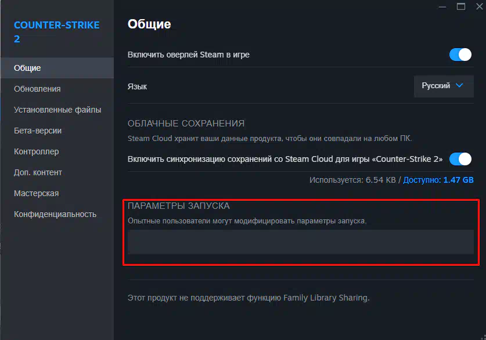Screen dimensions: 486x340
Task: Go to Установленные файлы
Action: [x=57, y=110]
